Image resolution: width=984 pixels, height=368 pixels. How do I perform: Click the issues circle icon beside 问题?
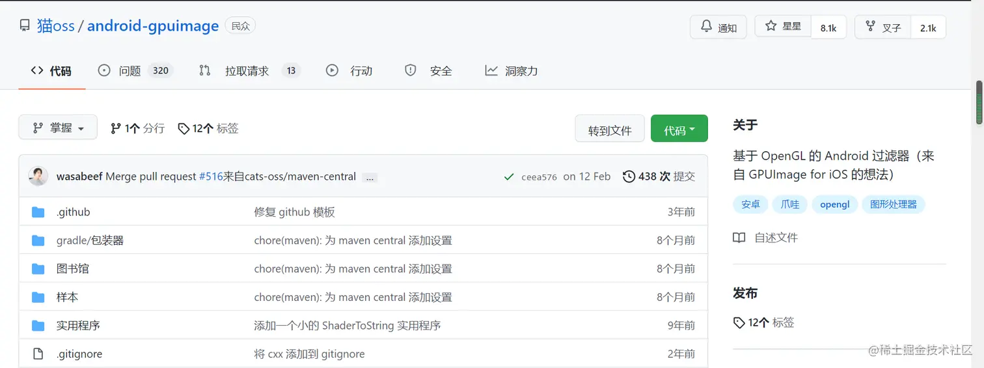coord(104,70)
